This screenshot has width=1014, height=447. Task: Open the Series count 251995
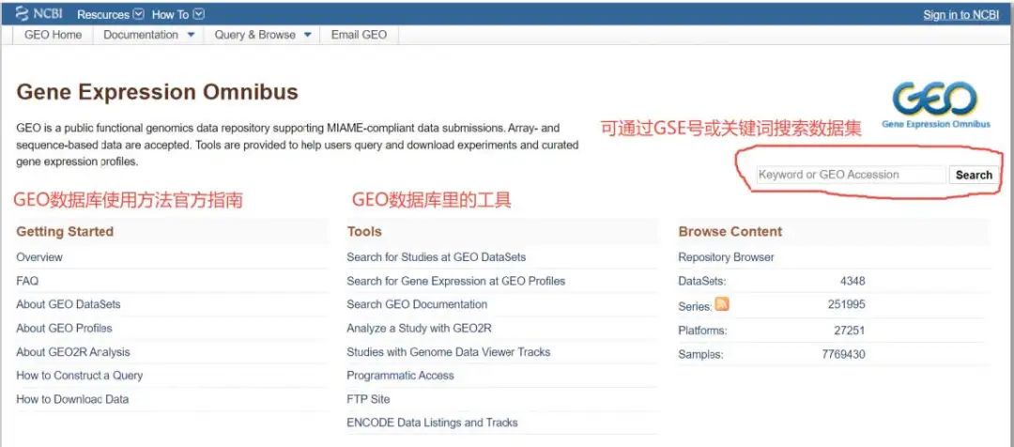pos(847,304)
